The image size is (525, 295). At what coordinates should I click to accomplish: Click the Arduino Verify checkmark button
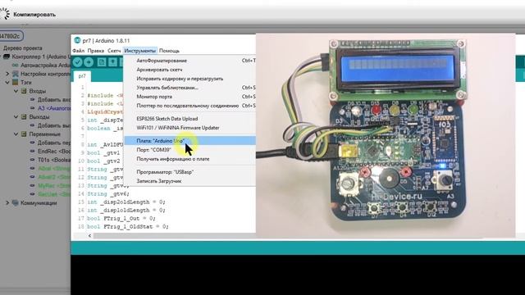(77, 62)
